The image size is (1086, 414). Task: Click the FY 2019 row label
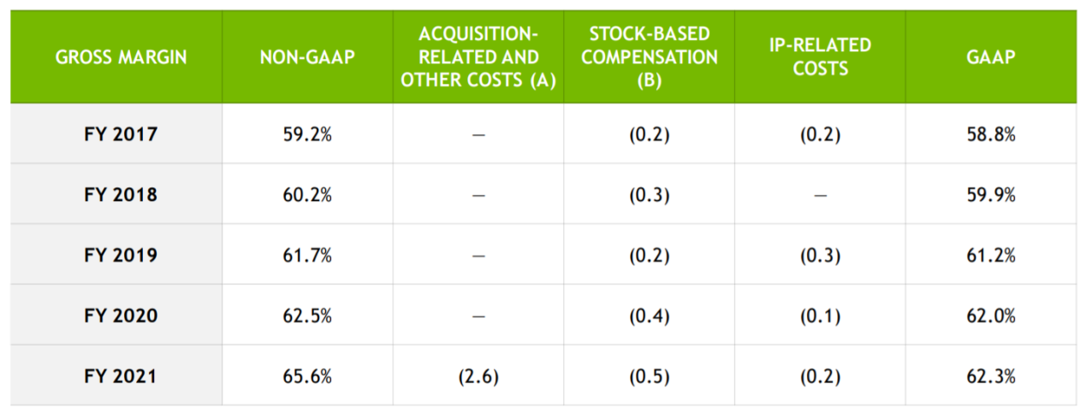[x=121, y=255]
